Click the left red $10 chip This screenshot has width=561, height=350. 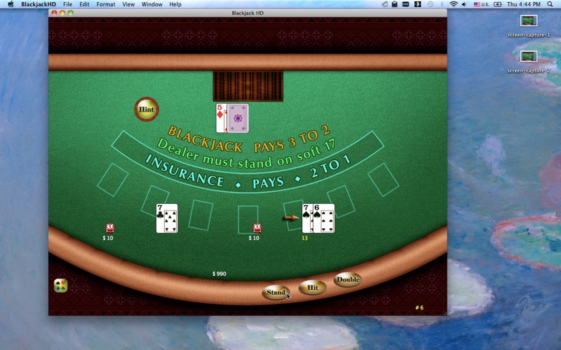pyautogui.click(x=109, y=227)
